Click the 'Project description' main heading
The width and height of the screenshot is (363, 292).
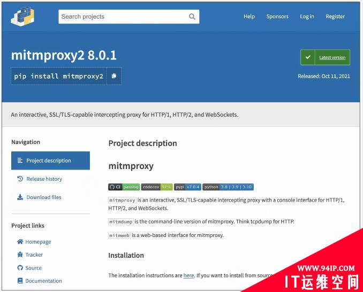click(142, 143)
